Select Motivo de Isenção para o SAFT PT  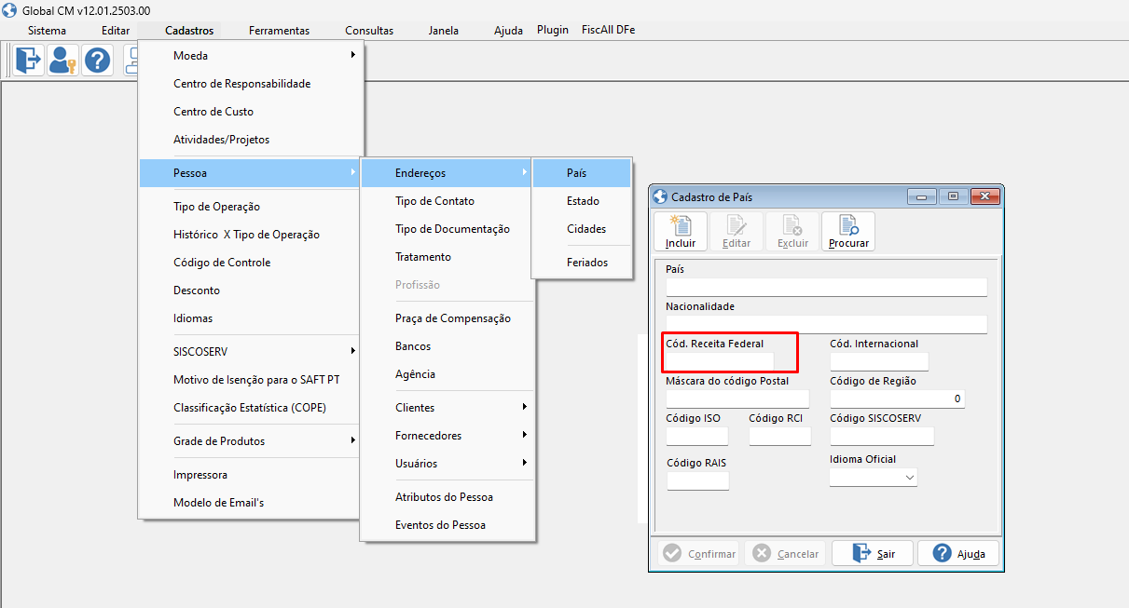click(251, 380)
